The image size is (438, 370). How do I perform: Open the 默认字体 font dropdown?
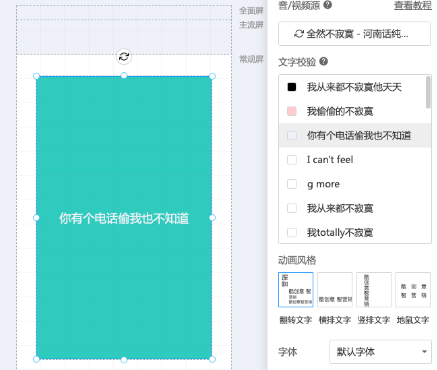tap(381, 352)
